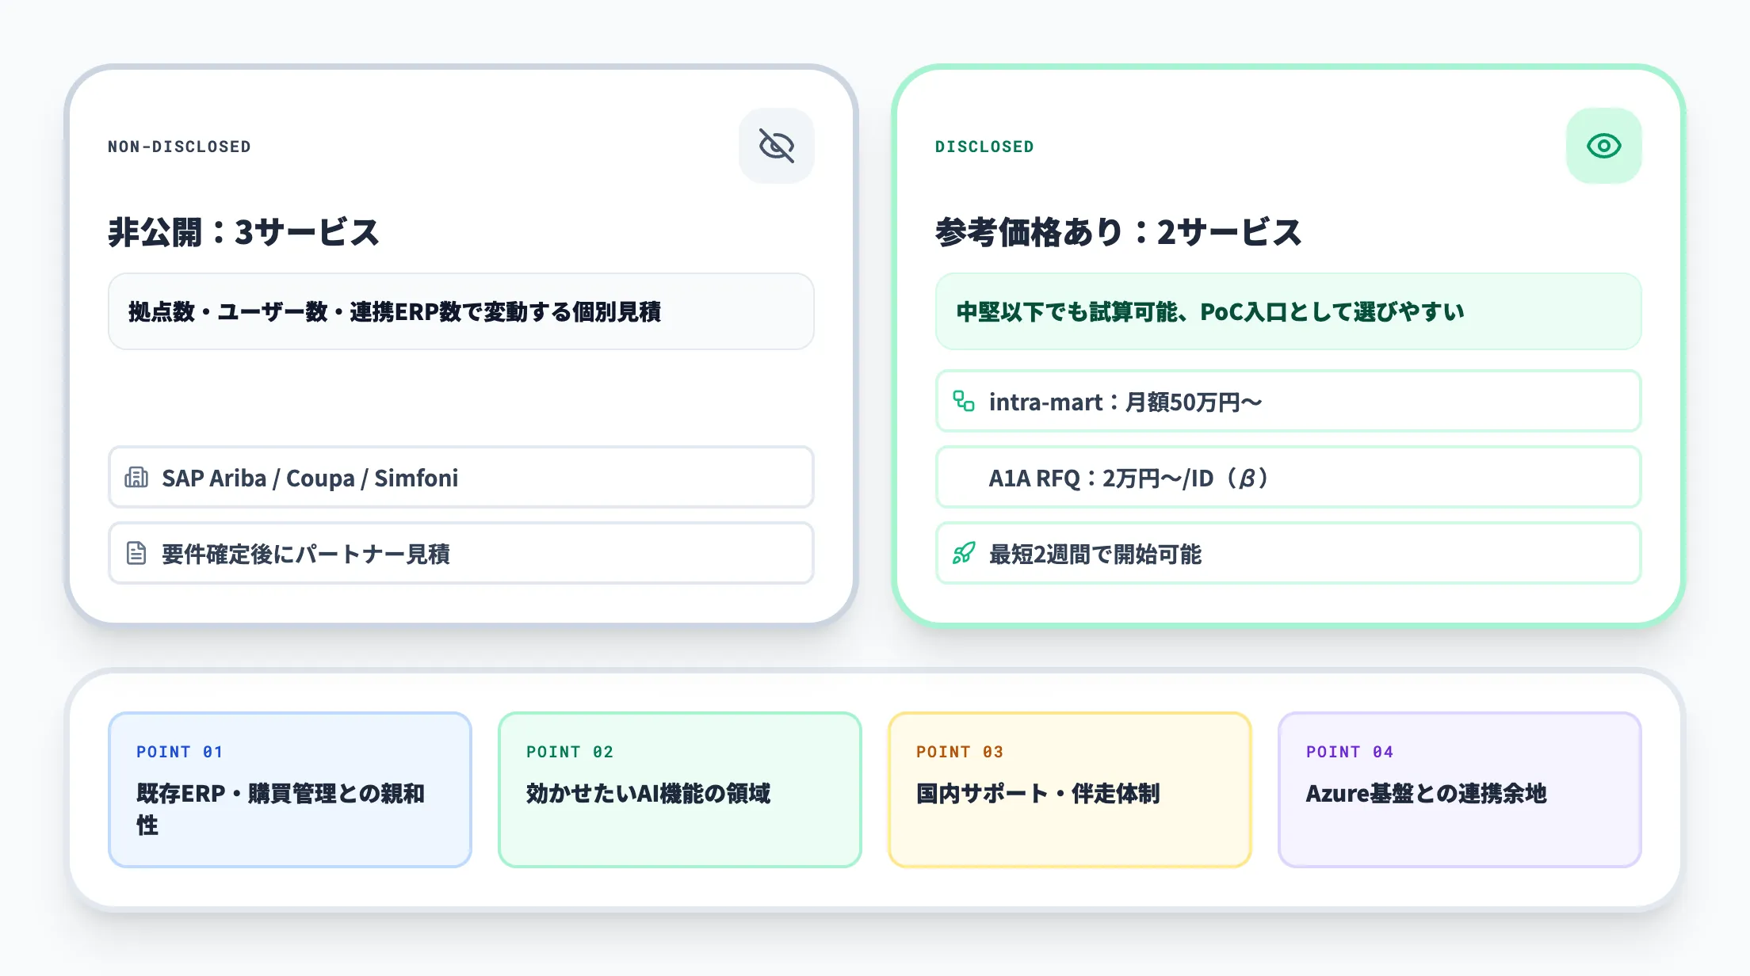This screenshot has height=976, width=1750.
Task: Select the SAP Ariba / Coupa / Simfoni row
Action: click(461, 477)
